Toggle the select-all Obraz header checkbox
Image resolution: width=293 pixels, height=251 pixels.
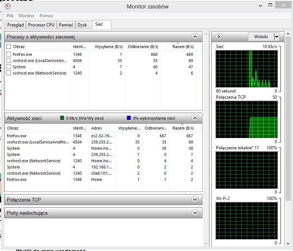pyautogui.click(x=9, y=47)
